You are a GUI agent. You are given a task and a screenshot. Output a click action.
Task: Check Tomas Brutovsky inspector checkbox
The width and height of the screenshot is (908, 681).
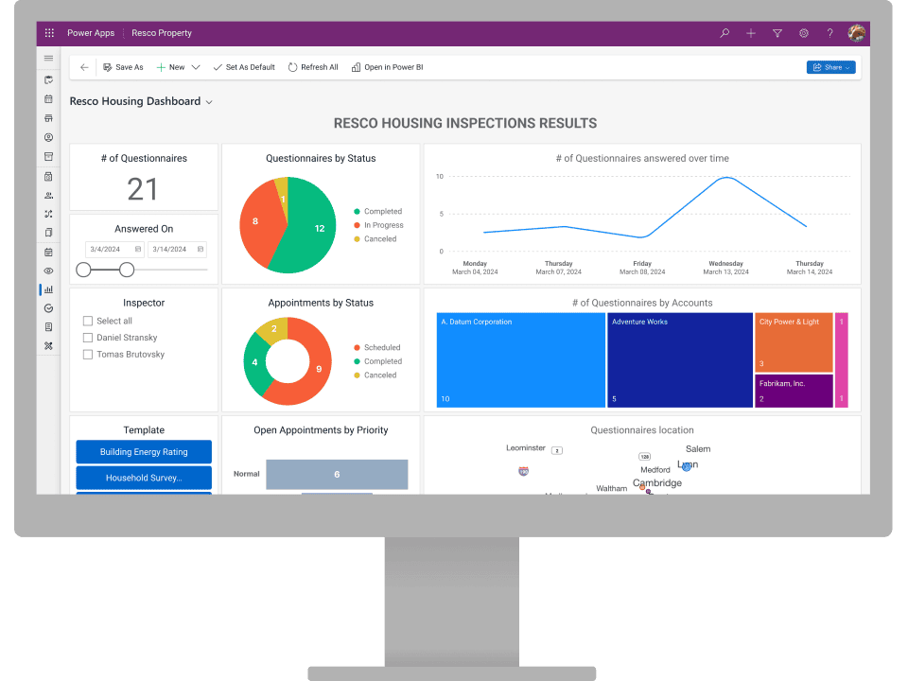88,355
